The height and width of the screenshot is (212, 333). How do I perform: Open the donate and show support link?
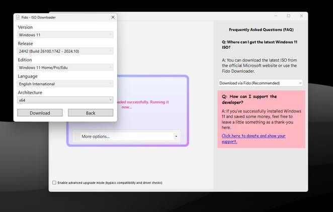tap(254, 139)
